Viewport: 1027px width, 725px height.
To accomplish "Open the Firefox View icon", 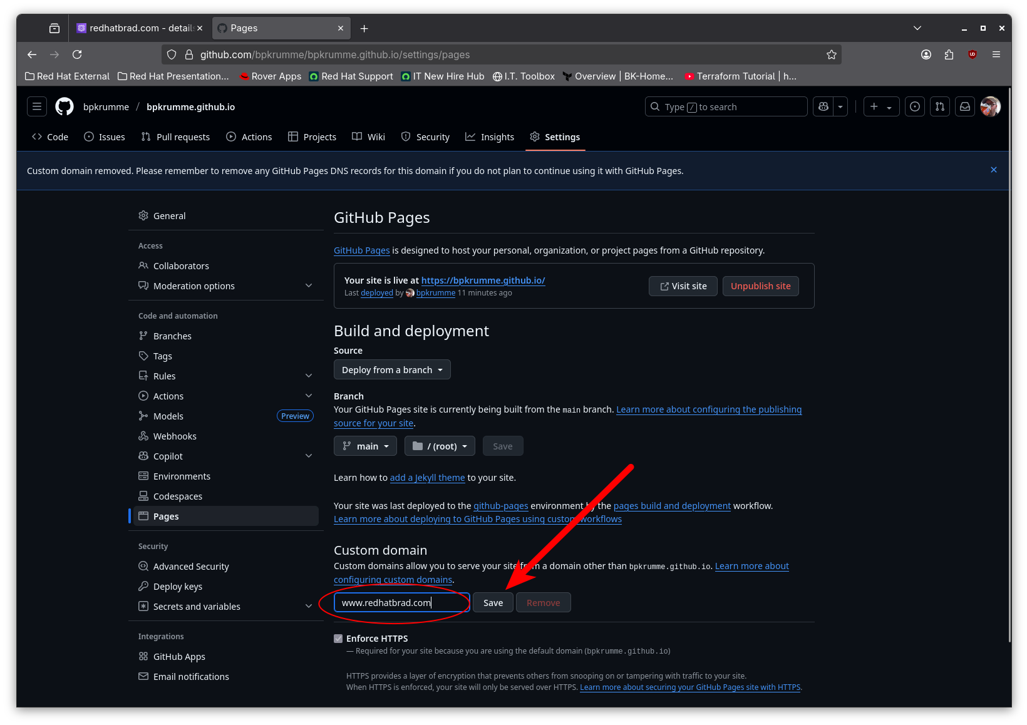I will 54,28.
